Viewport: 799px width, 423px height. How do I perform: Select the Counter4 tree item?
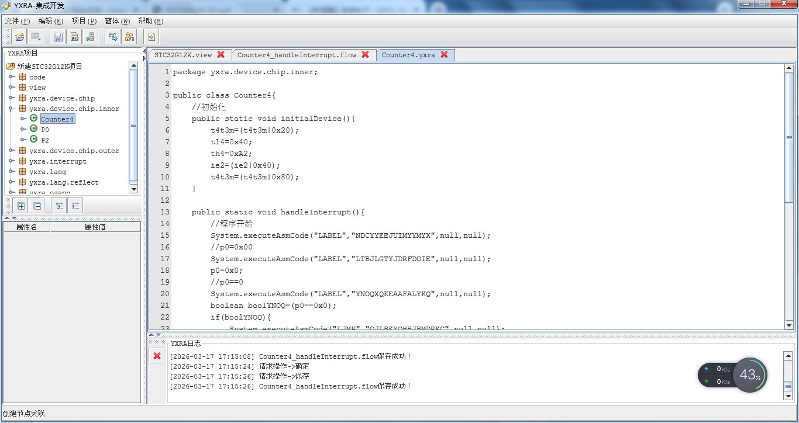[x=57, y=119]
